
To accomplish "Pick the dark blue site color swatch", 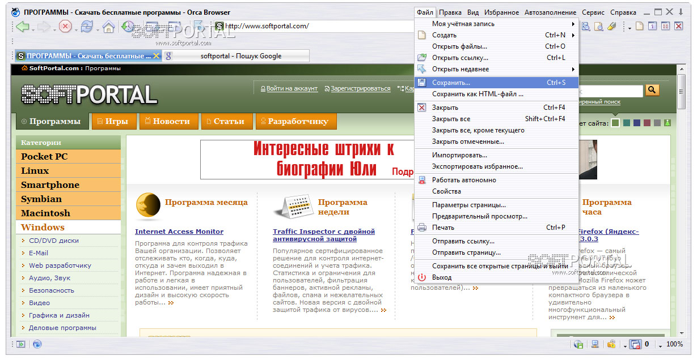I will tap(637, 123).
